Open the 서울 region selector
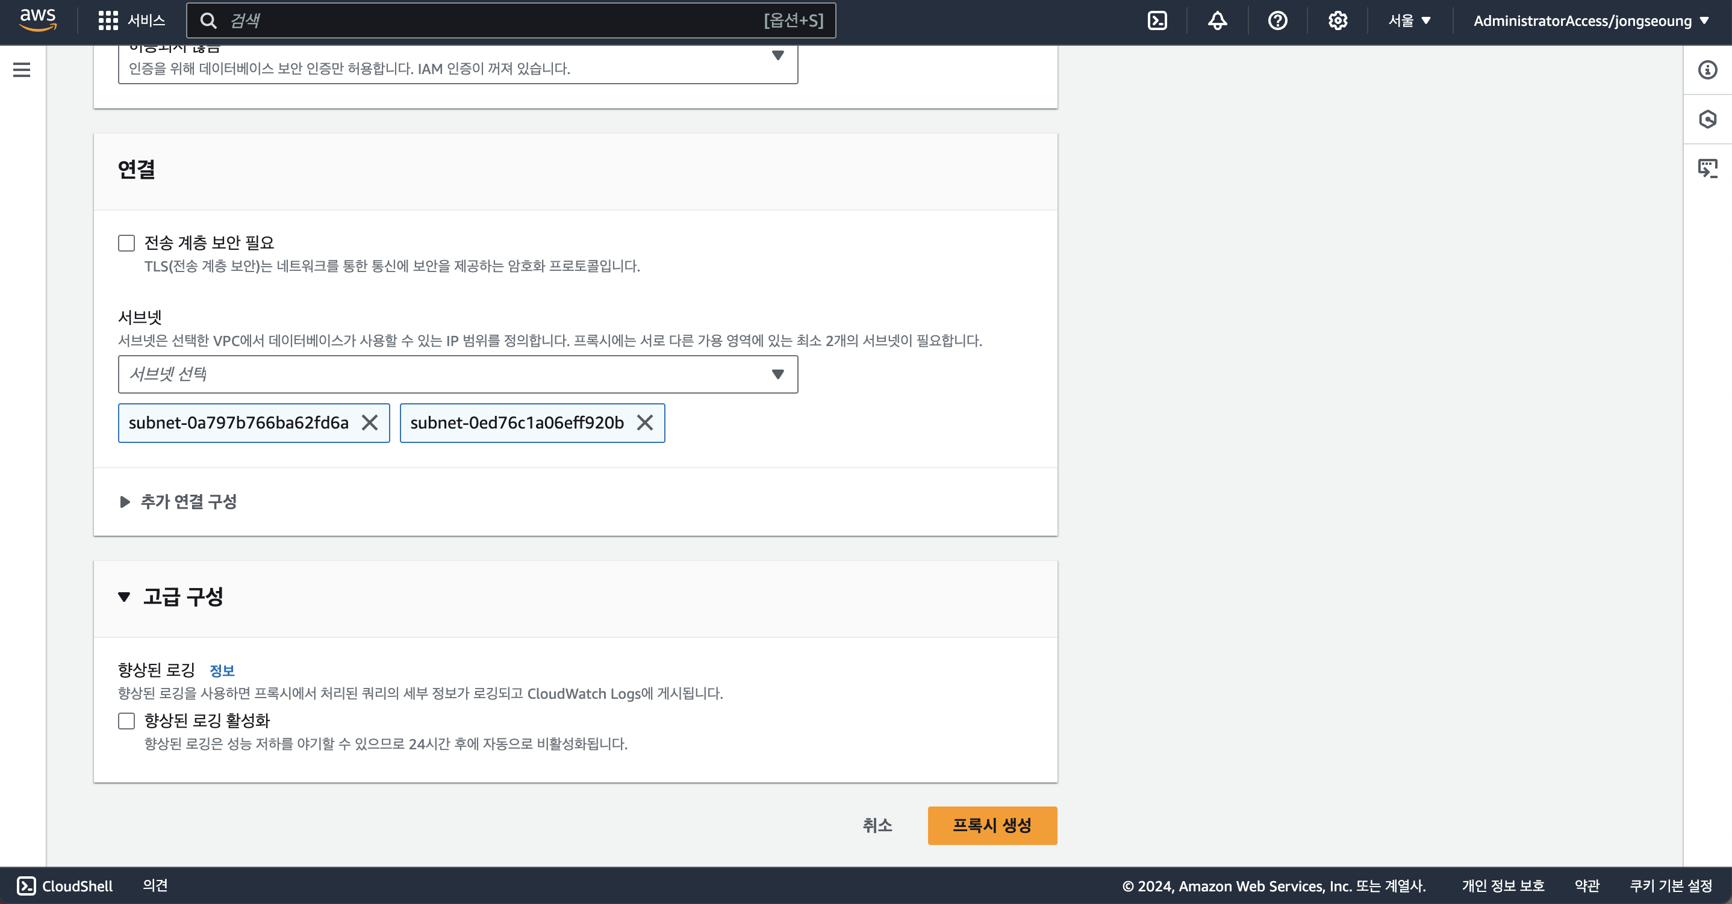 coord(1409,21)
